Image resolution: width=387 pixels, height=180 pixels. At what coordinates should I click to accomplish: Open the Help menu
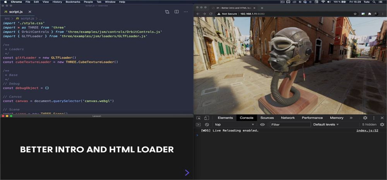(x=122, y=2)
